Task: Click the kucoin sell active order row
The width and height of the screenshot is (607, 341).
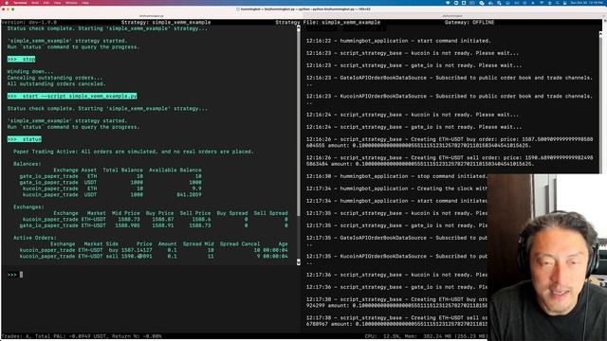Action: coord(154,257)
